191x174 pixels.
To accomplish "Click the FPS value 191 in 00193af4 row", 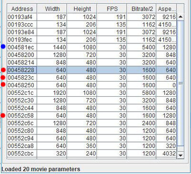I will click(x=112, y=17).
